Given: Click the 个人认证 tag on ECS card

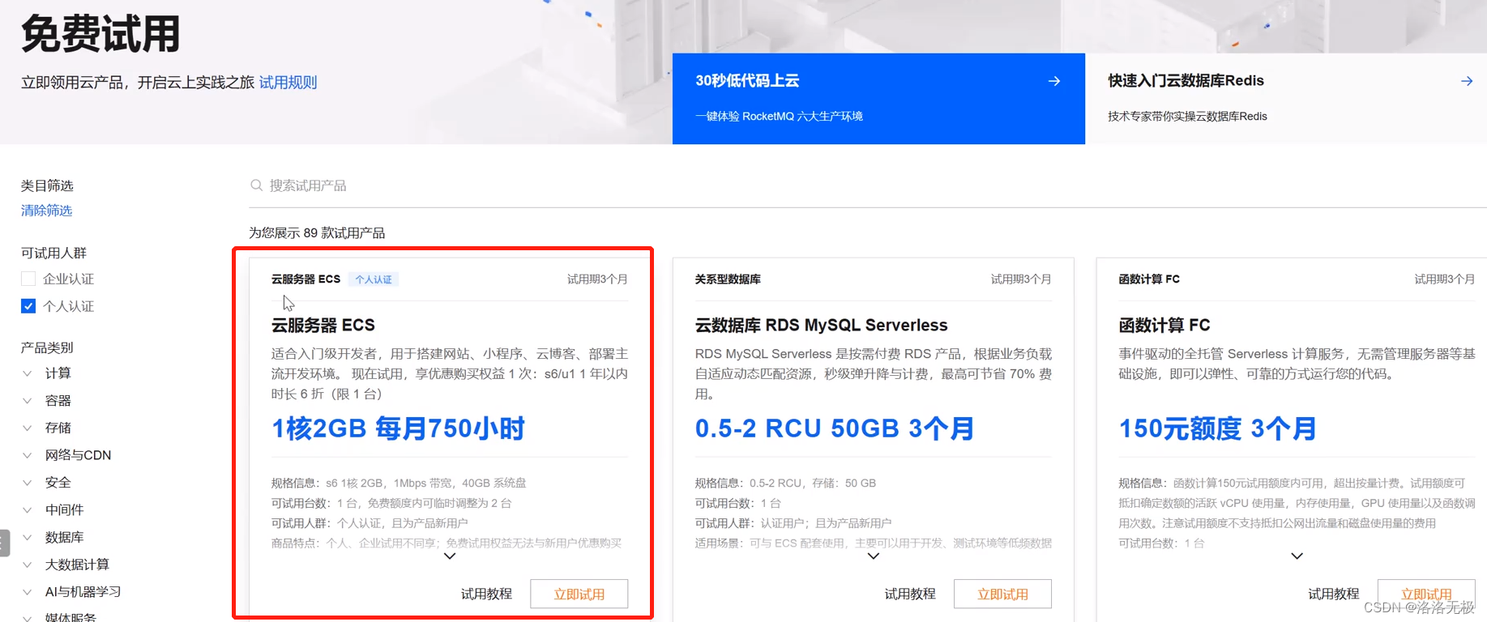Looking at the screenshot, I should coord(374,279).
